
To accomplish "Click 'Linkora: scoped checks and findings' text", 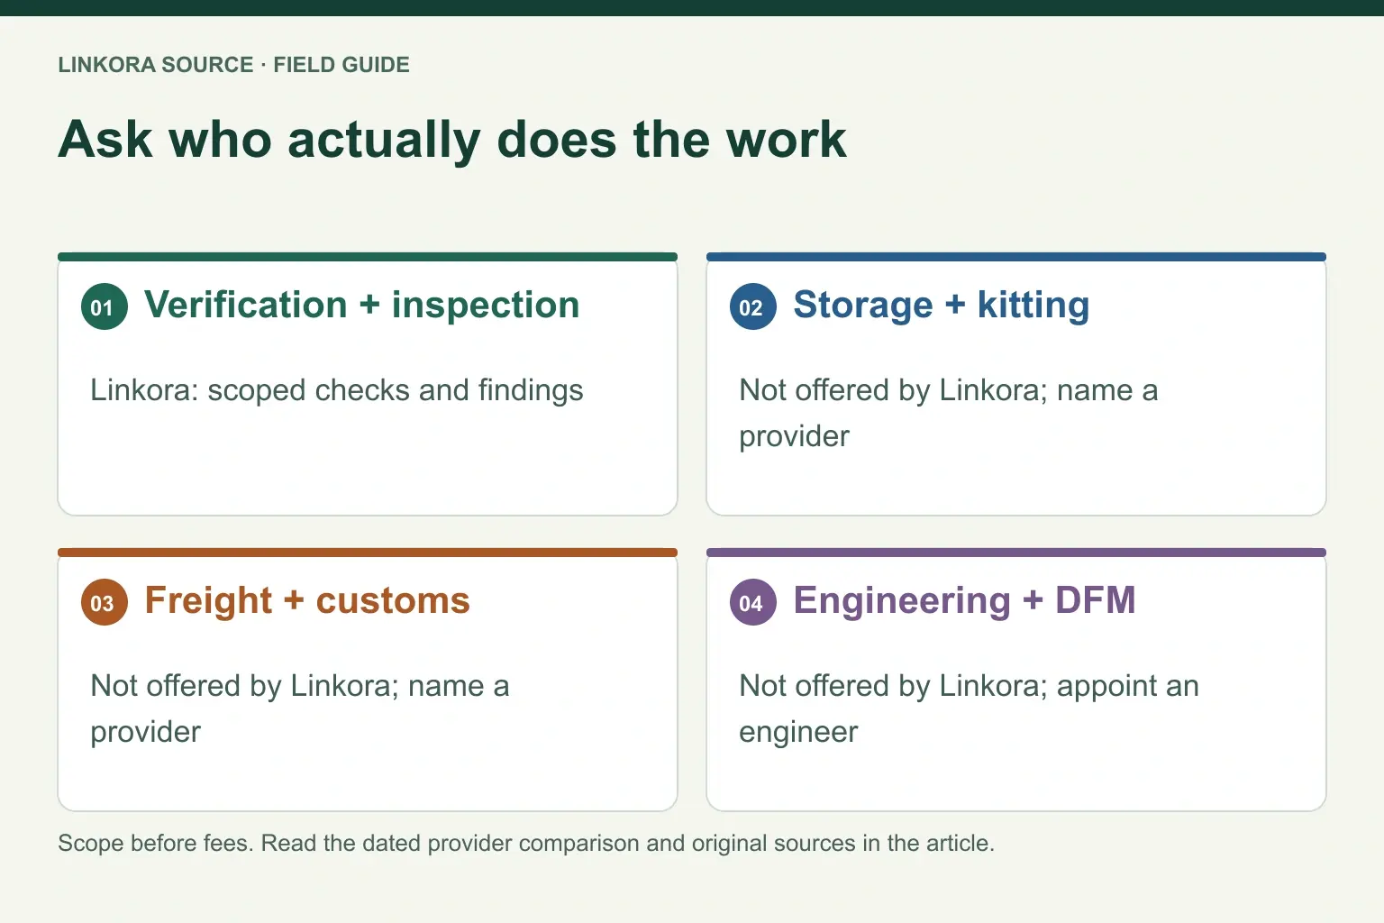I will point(337,390).
